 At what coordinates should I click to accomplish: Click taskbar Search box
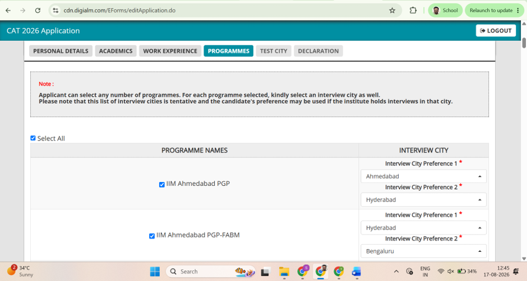[x=211, y=271]
